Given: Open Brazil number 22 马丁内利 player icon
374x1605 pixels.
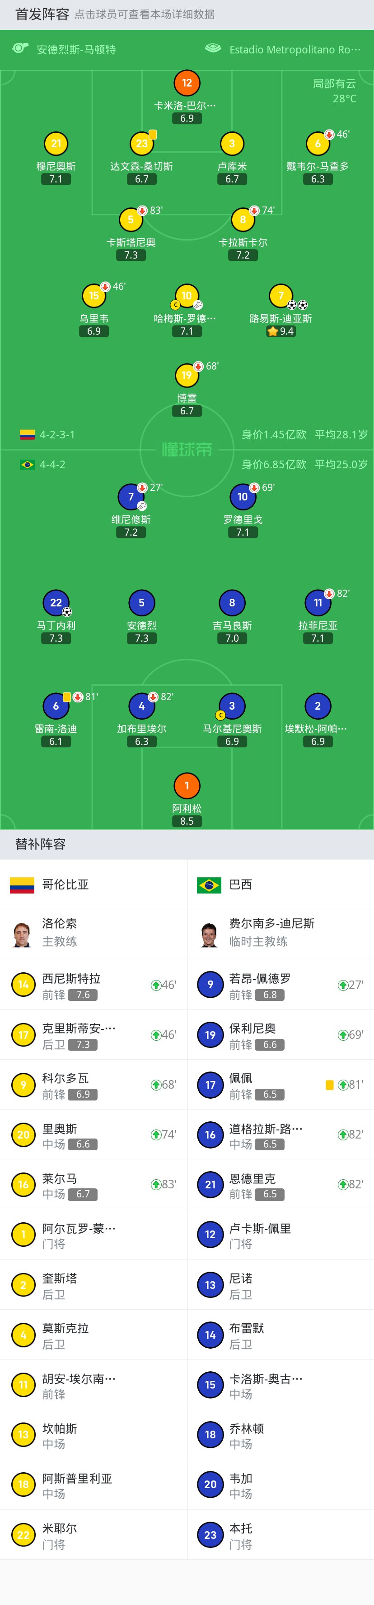Looking at the screenshot, I should pyautogui.click(x=56, y=602).
